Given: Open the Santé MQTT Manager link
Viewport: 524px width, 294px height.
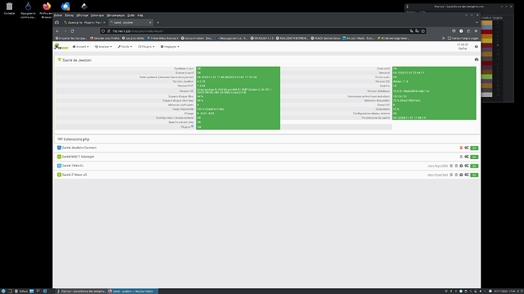Looking at the screenshot, I should pyautogui.click(x=78, y=157).
